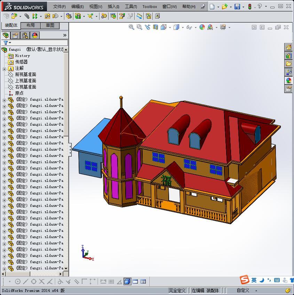The image size is (294, 295).
Task: Click the feature tree vertical scrollbar thumb
Action: pos(66,94)
